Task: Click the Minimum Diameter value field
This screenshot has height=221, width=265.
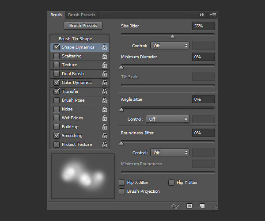Action: pyautogui.click(x=203, y=57)
